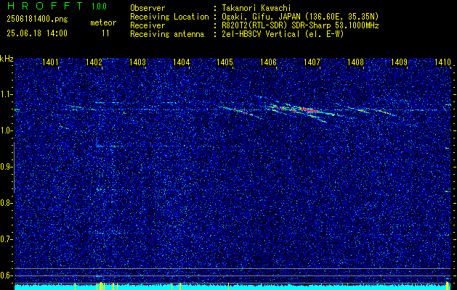The height and width of the screenshot is (290, 457).
Task: Click the 1402 time axis label
Action: 94,62
